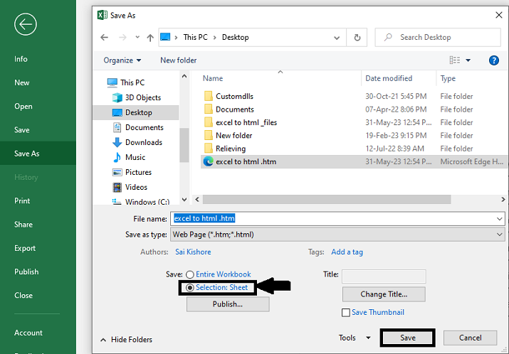Click the Search Desktop field
509x354 pixels.
(x=438, y=37)
